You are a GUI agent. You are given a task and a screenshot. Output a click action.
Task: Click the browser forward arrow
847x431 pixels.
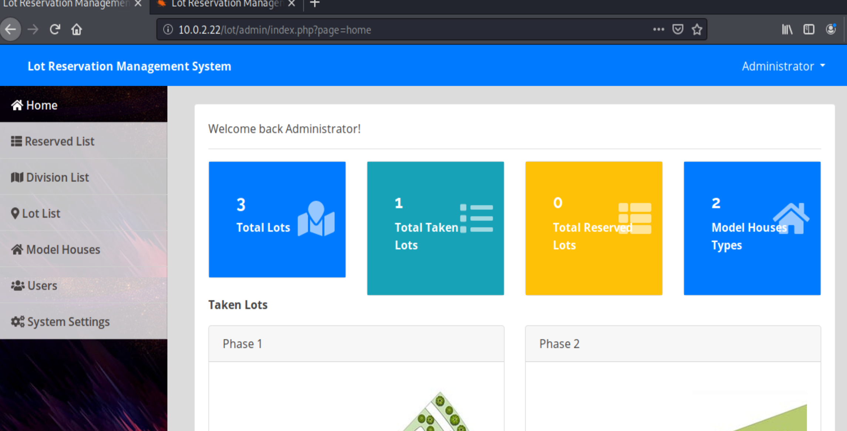[x=33, y=30]
